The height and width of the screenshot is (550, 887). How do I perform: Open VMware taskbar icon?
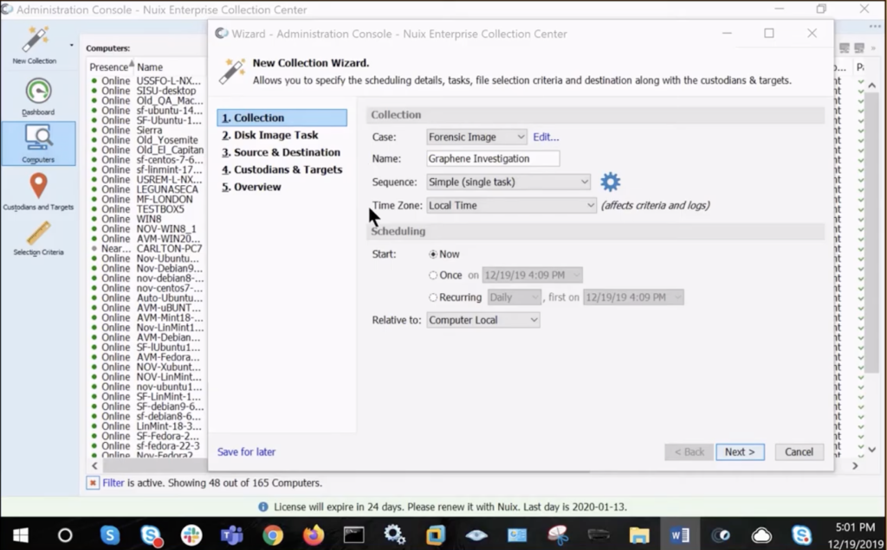coord(436,534)
